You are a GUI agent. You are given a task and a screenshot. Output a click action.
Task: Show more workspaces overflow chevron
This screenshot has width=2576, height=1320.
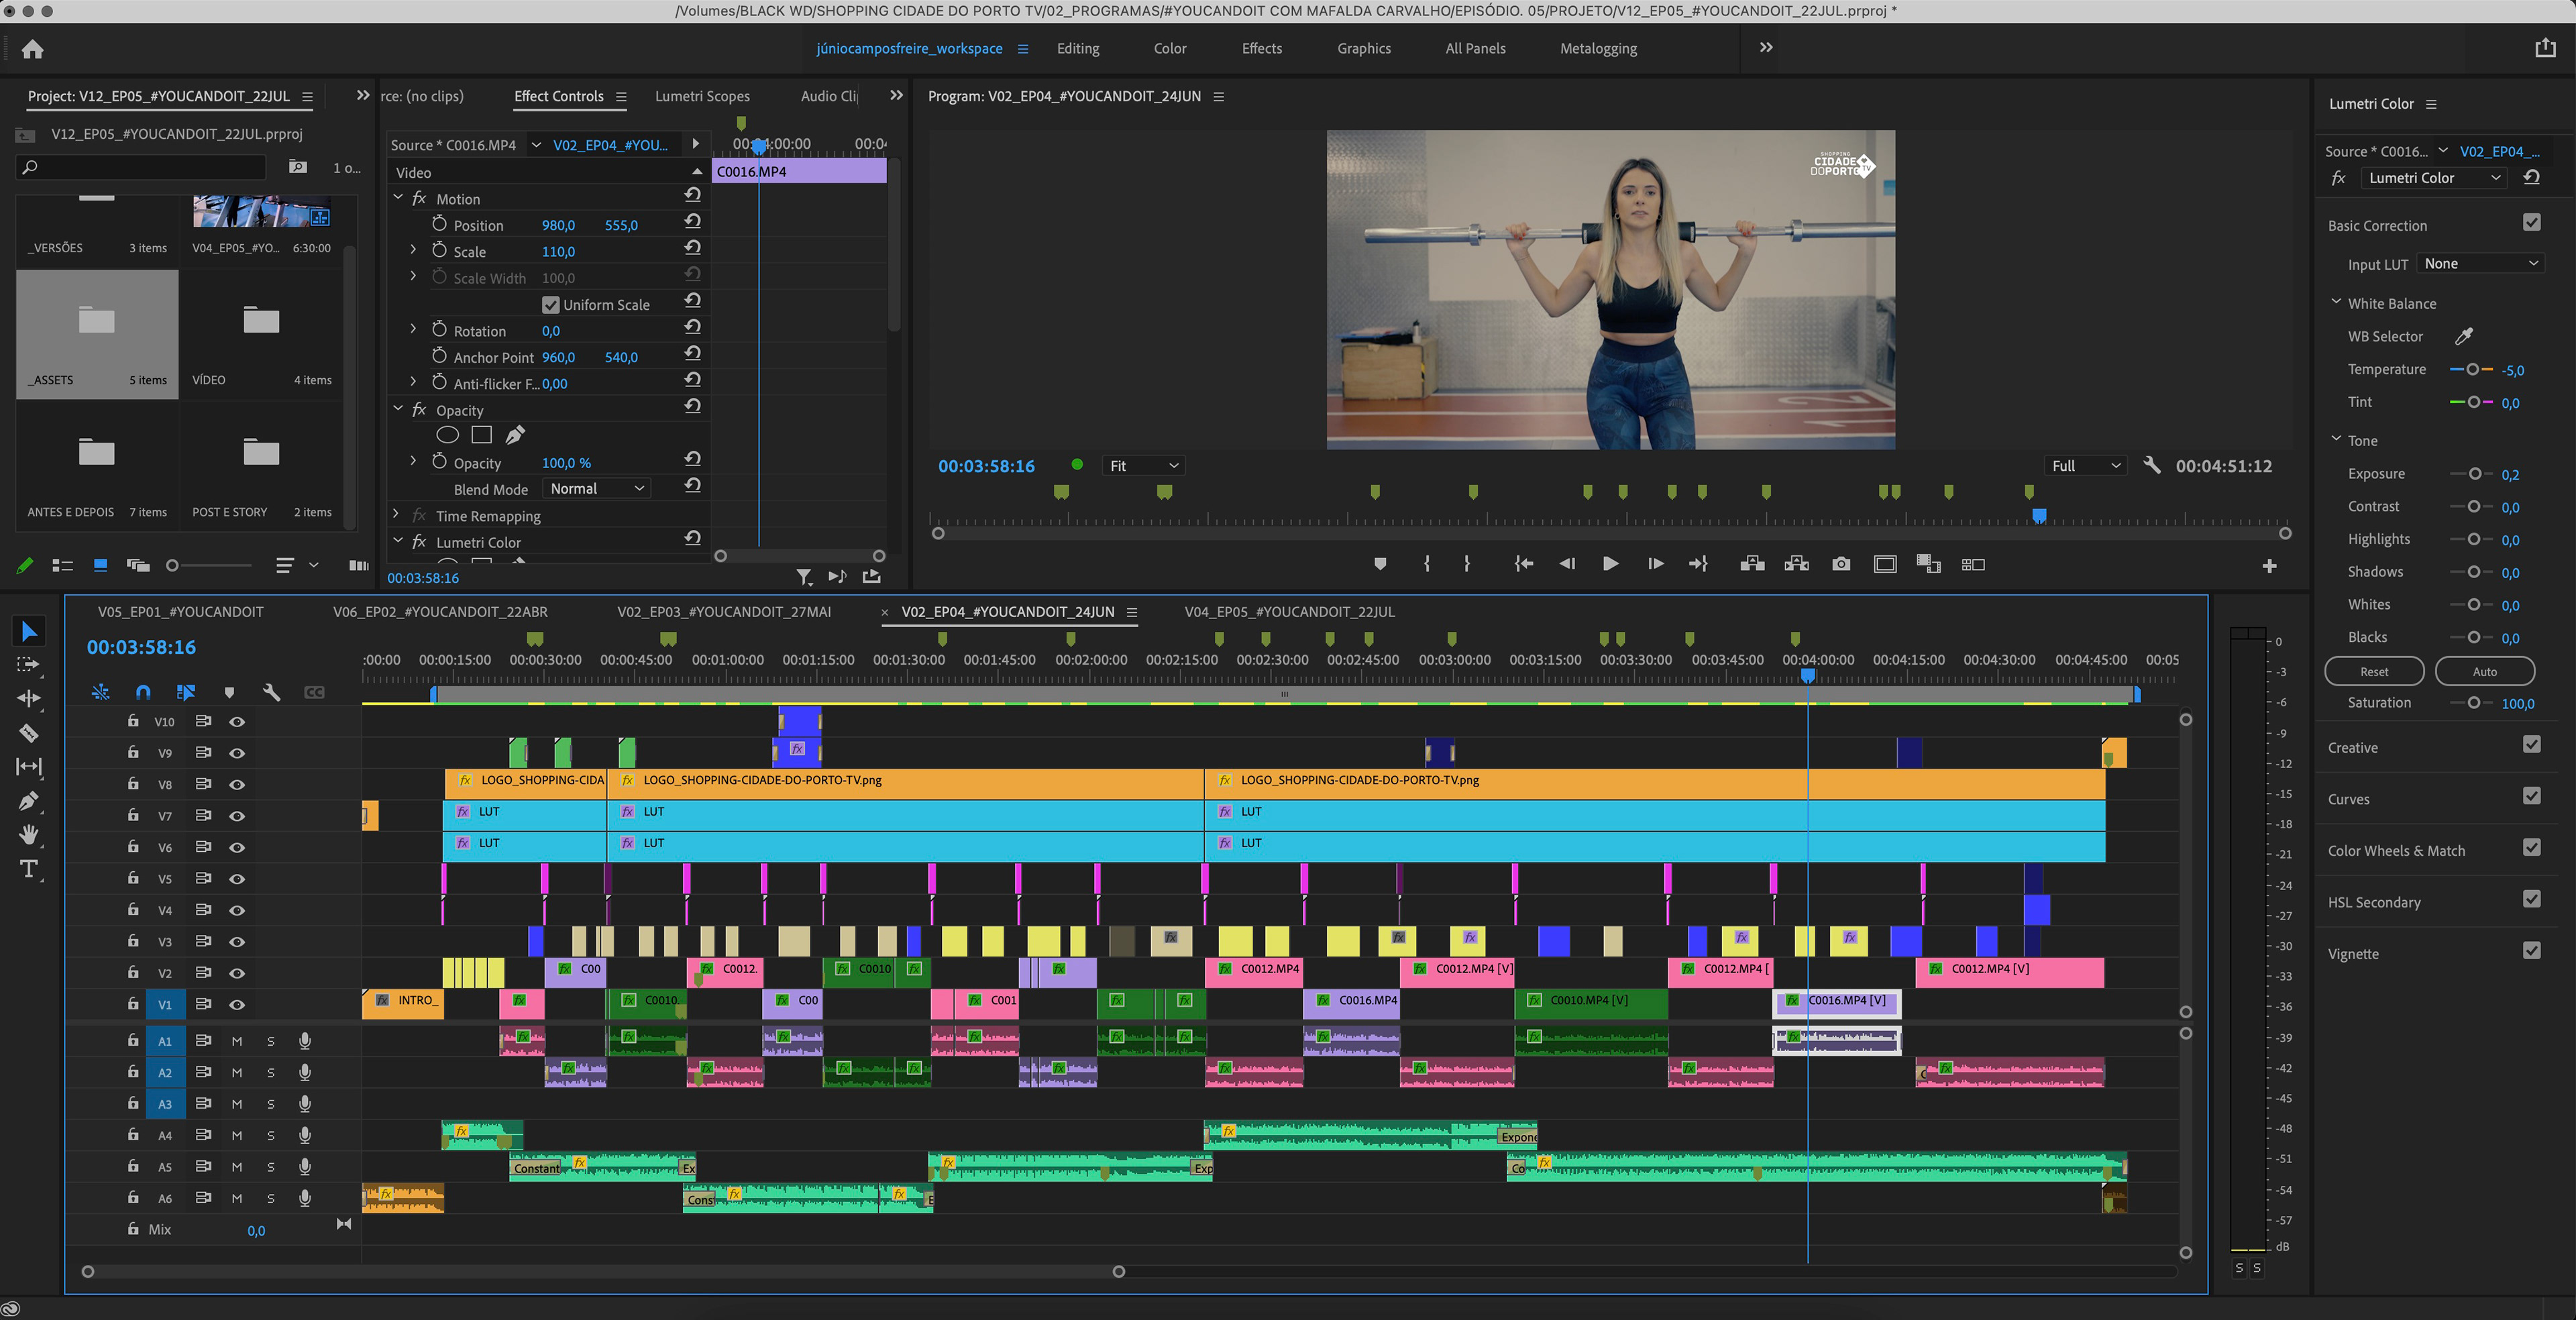click(x=1766, y=47)
